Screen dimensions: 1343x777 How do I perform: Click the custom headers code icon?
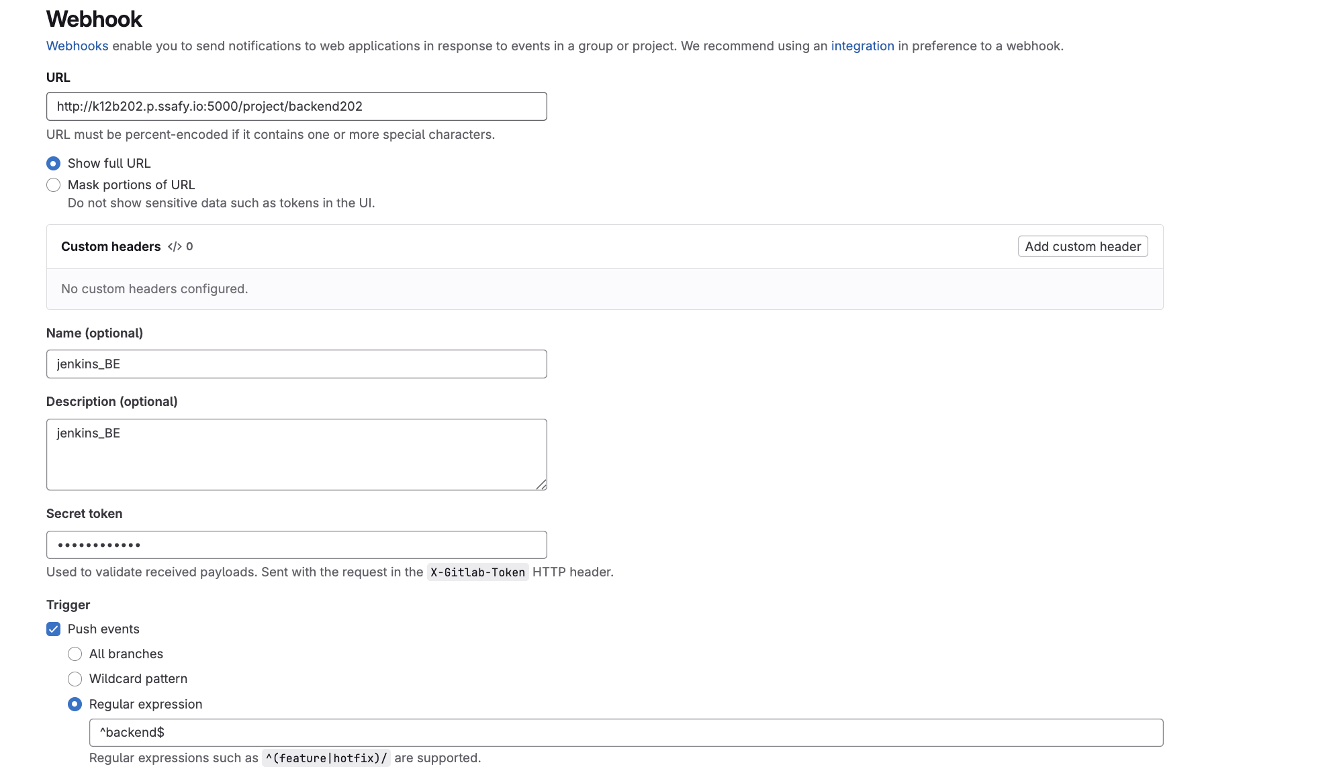tap(175, 246)
